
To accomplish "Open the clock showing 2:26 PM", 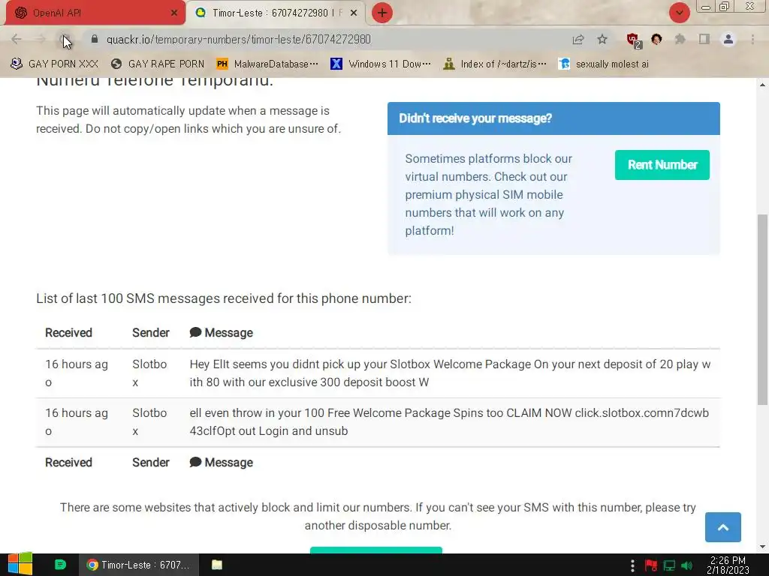I will point(728,565).
